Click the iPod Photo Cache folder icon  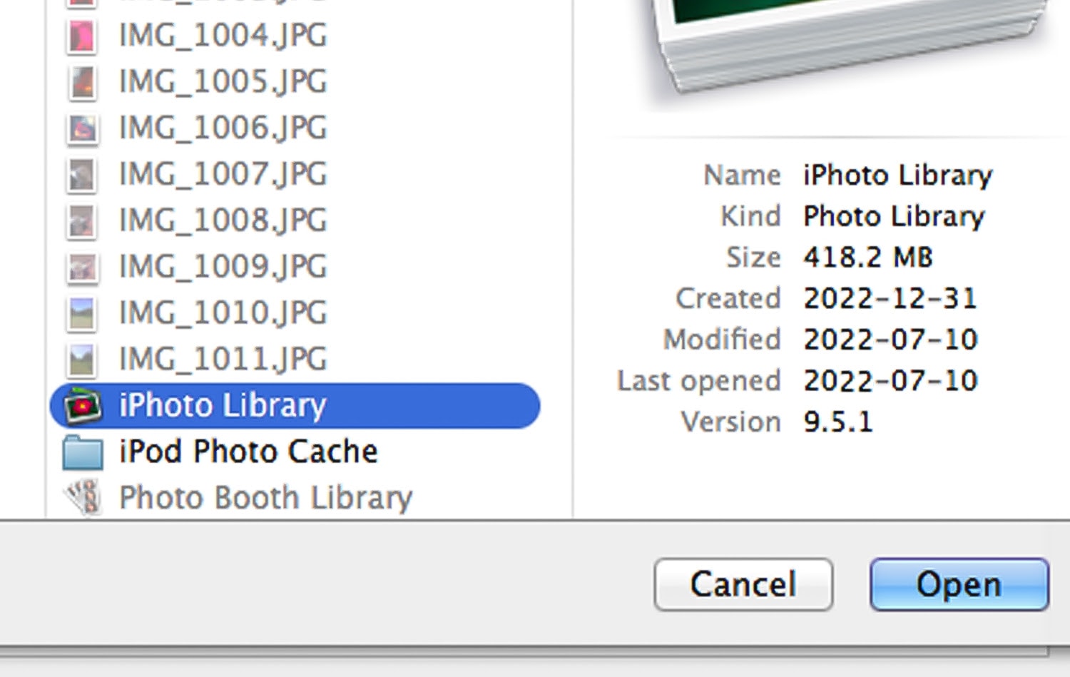82,451
